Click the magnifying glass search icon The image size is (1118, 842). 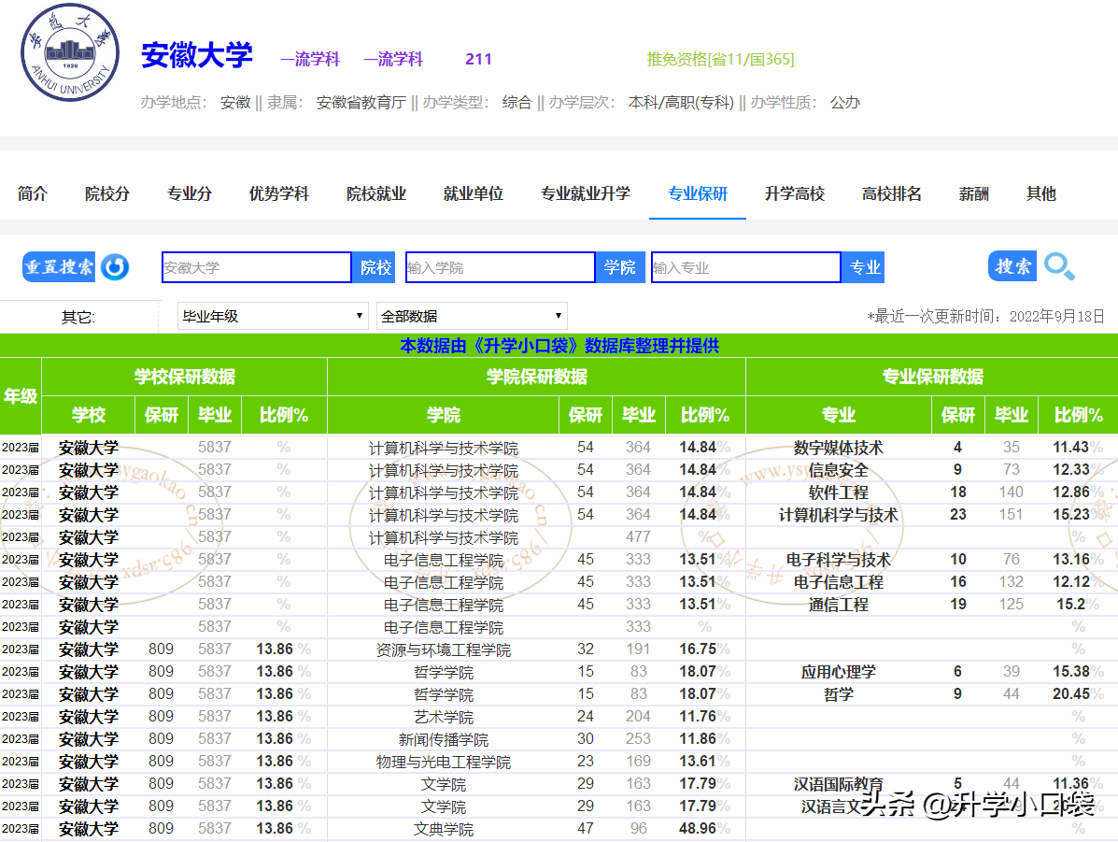pos(1059,267)
